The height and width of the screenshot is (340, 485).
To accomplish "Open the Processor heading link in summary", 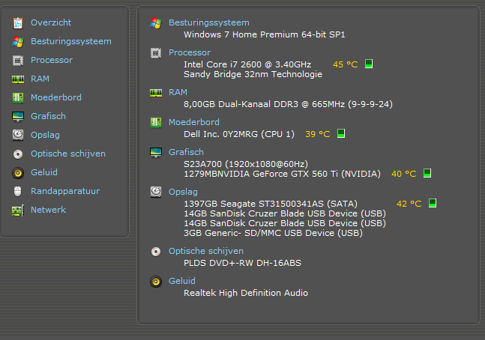I will (190, 52).
